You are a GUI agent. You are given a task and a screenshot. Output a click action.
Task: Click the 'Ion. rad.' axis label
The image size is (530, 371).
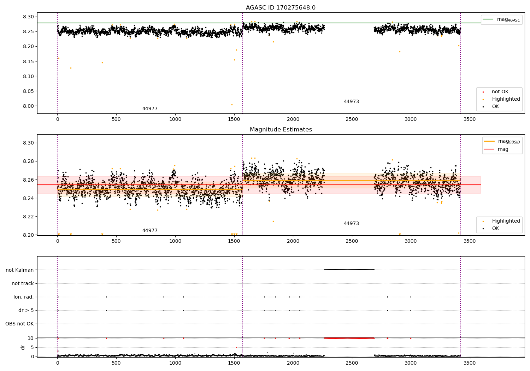click(24, 297)
